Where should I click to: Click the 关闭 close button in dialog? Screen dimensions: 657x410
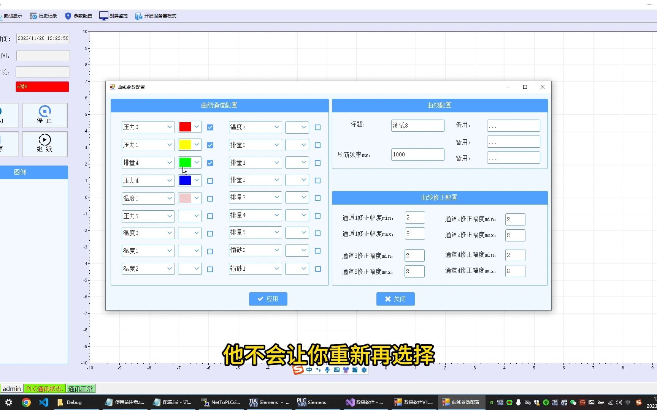[395, 299]
